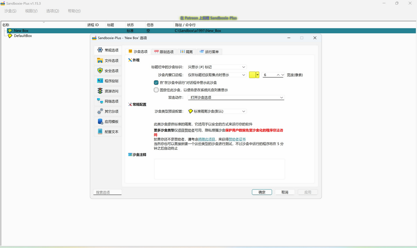
Task: Open the 程序控制 icon in sidebar
Action: point(100,80)
